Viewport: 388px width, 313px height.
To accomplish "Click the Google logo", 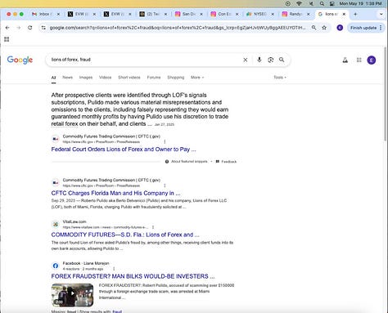I will [20, 60].
